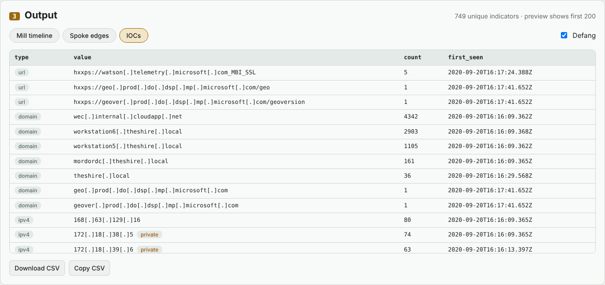The image size is (605, 285).
Task: Click the Output section heading
Action: 41,16
